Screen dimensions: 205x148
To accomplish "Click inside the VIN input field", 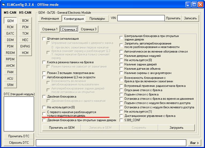I will pyautogui.click(x=141, y=18).
